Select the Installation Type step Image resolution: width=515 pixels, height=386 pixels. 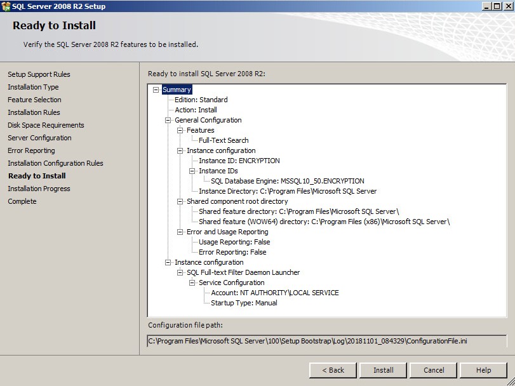click(x=33, y=88)
